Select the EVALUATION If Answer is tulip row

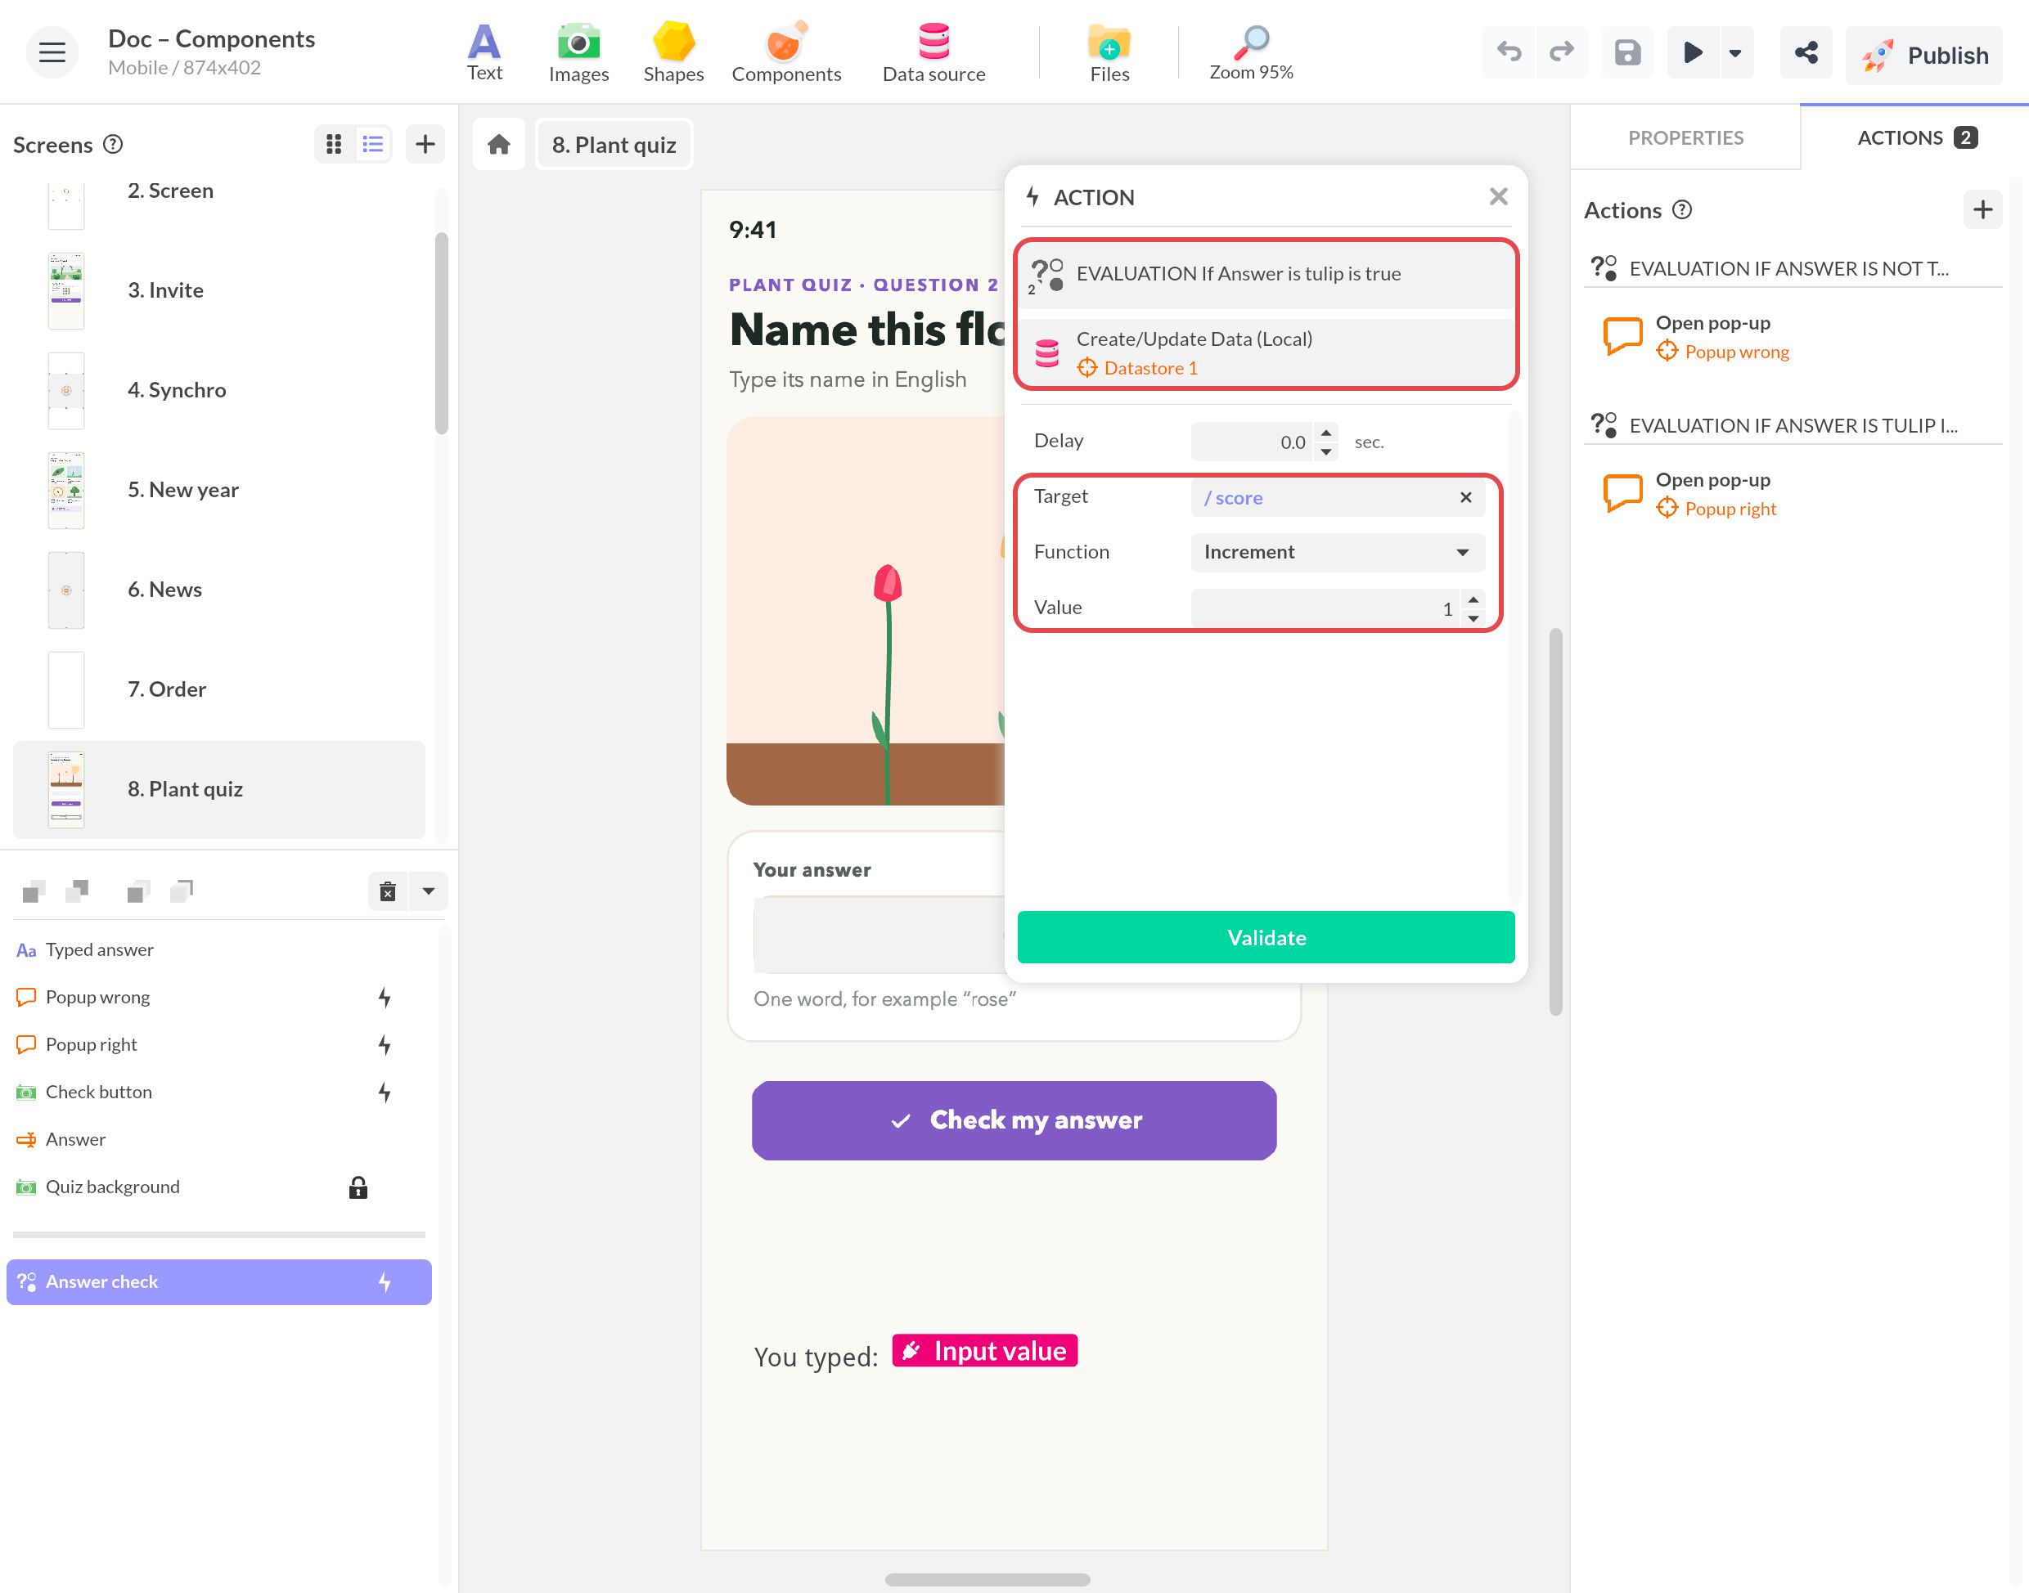[x=1266, y=274]
